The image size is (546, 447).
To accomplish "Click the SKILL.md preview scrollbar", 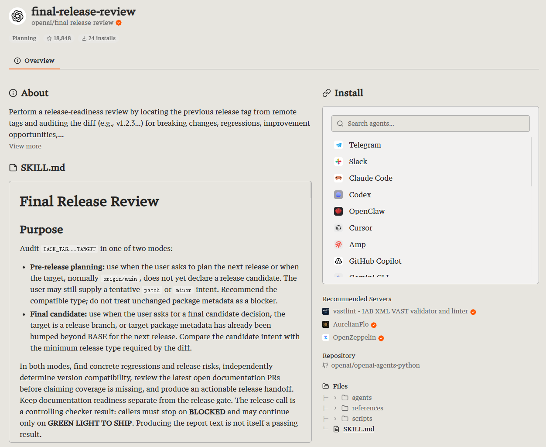I will (311, 190).
